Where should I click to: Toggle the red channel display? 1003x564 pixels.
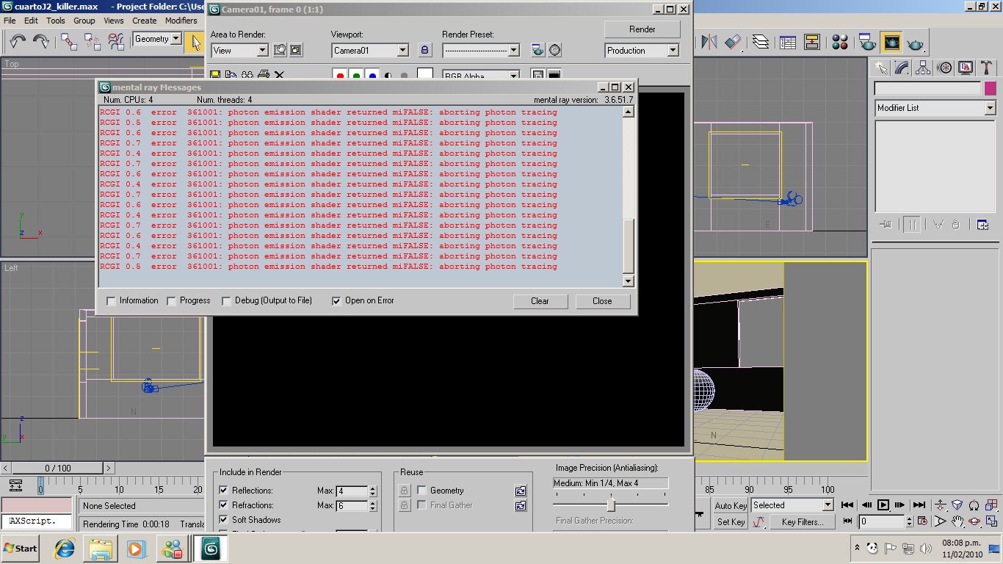coord(339,75)
